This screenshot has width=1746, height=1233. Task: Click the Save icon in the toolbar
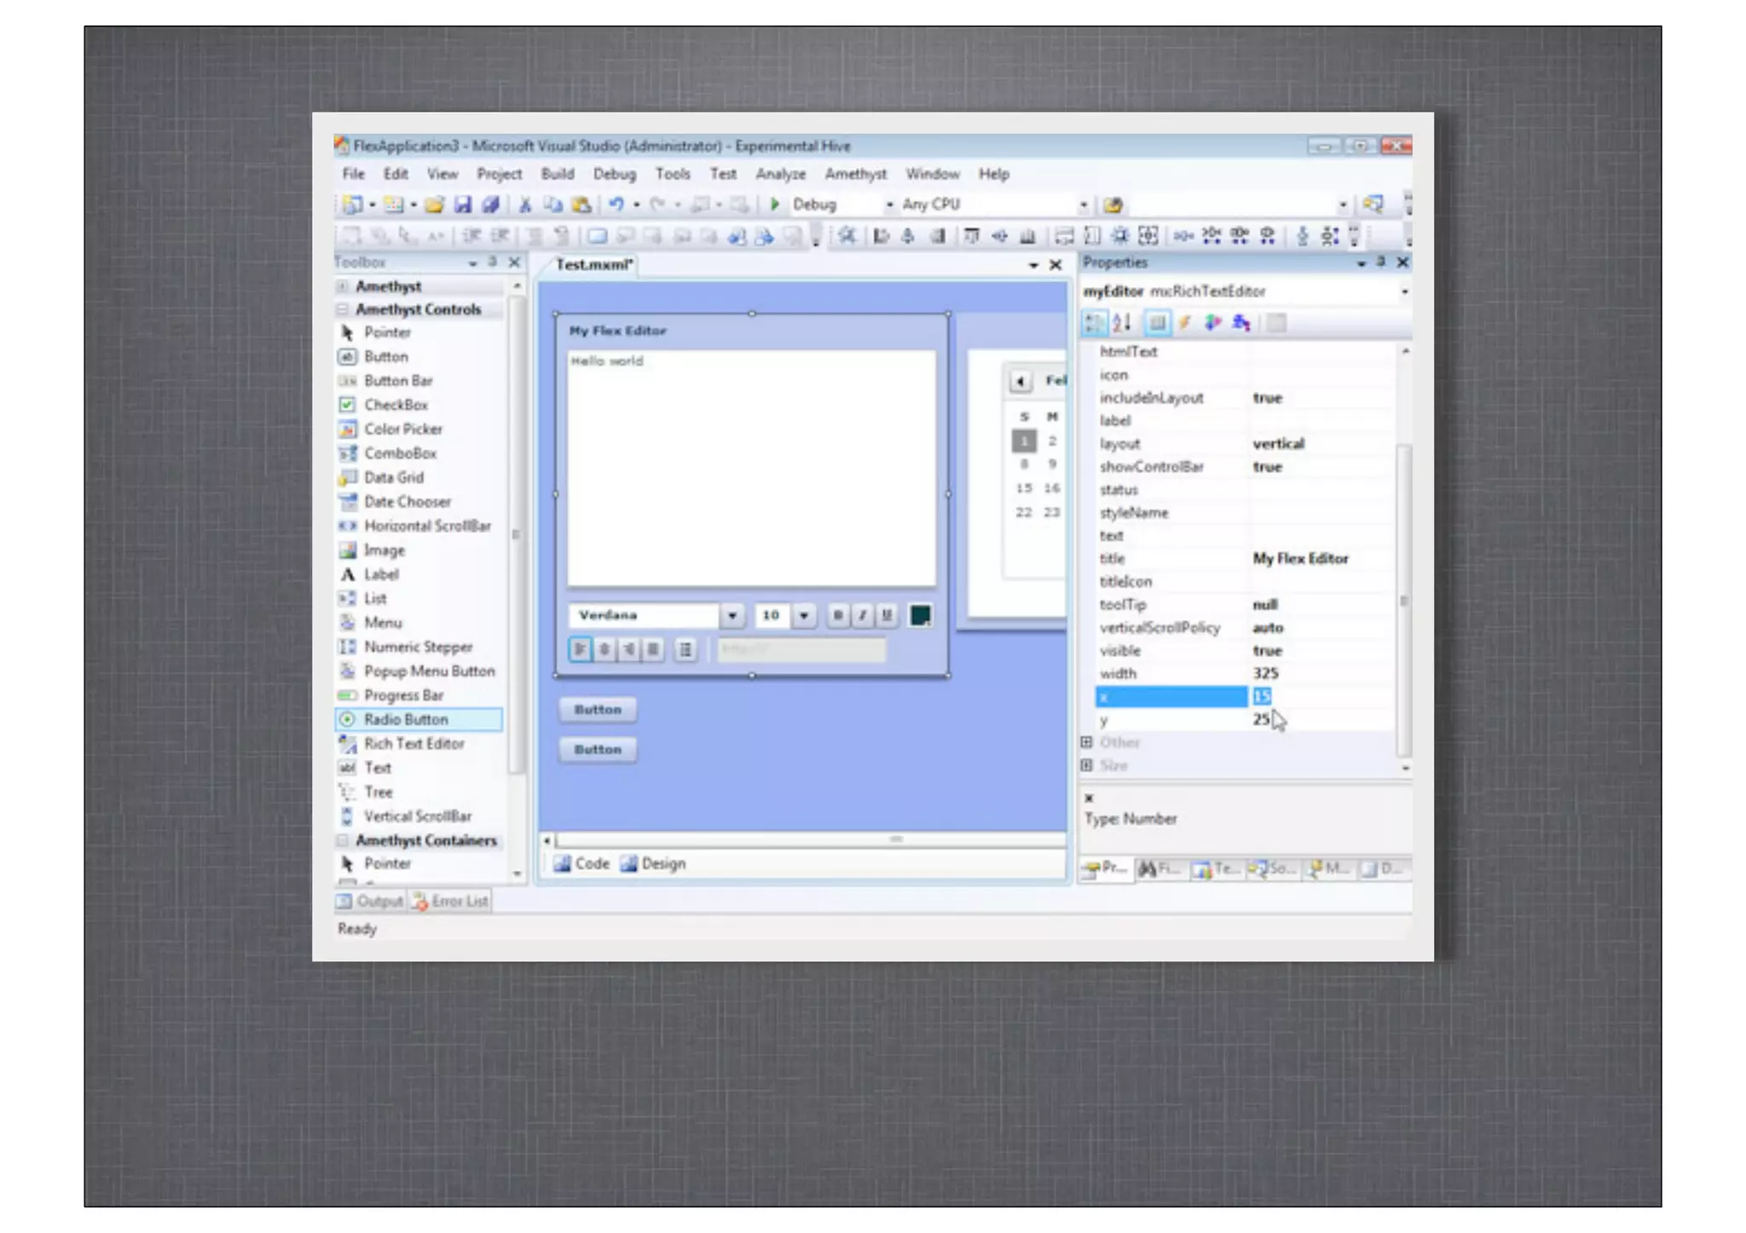[x=463, y=205]
